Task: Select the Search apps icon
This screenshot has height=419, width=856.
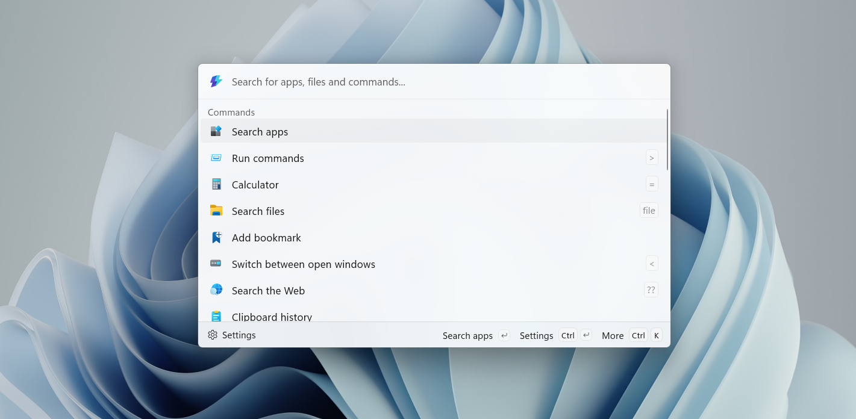Action: click(216, 131)
